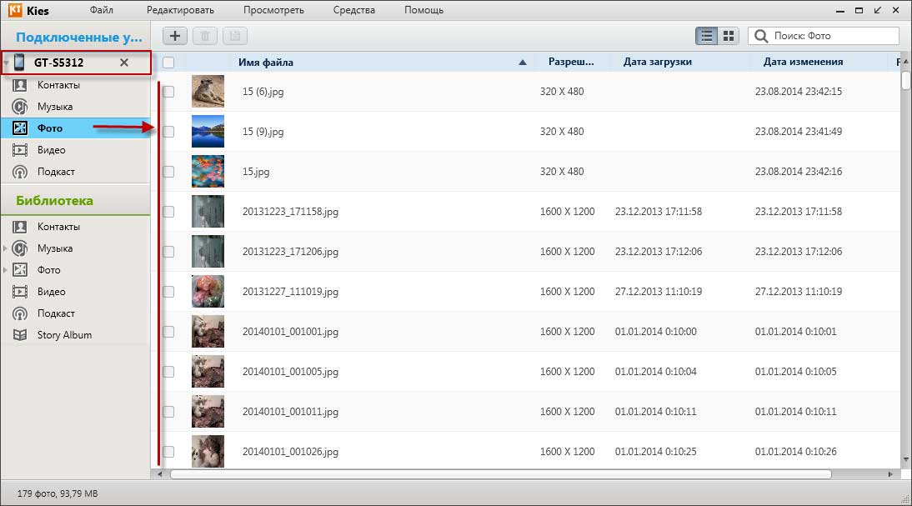This screenshot has height=506, width=912.
Task: Check the box for 20140101_001005.jpg
Action: 168,372
